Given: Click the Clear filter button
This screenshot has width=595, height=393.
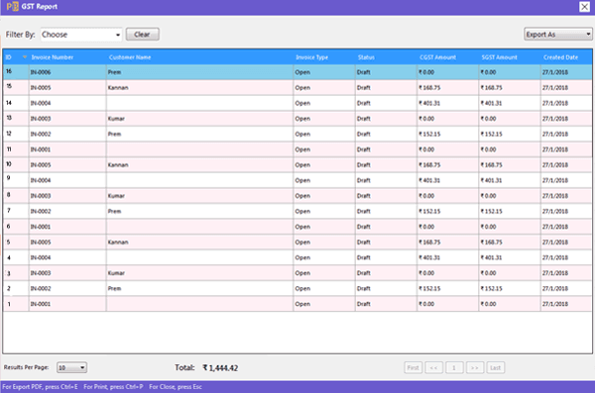Looking at the screenshot, I should (x=142, y=34).
